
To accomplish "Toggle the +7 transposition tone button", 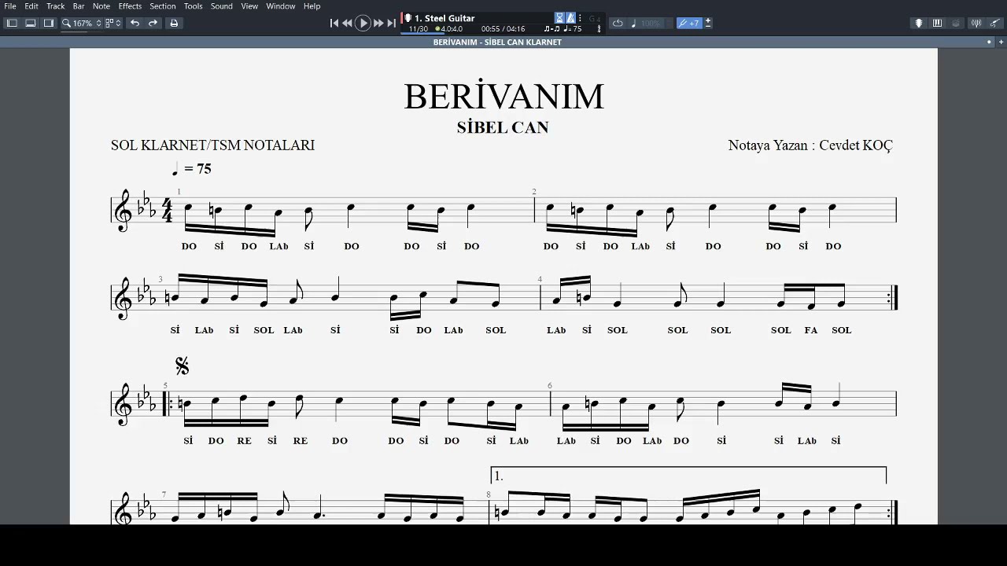I will (x=689, y=24).
